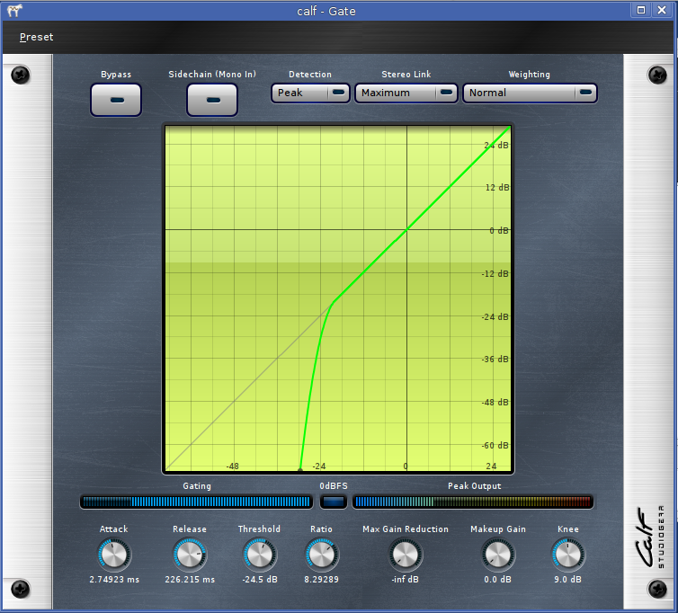Image resolution: width=678 pixels, height=613 pixels.
Task: Click the 0dBFS clip indicator
Action: click(x=334, y=502)
